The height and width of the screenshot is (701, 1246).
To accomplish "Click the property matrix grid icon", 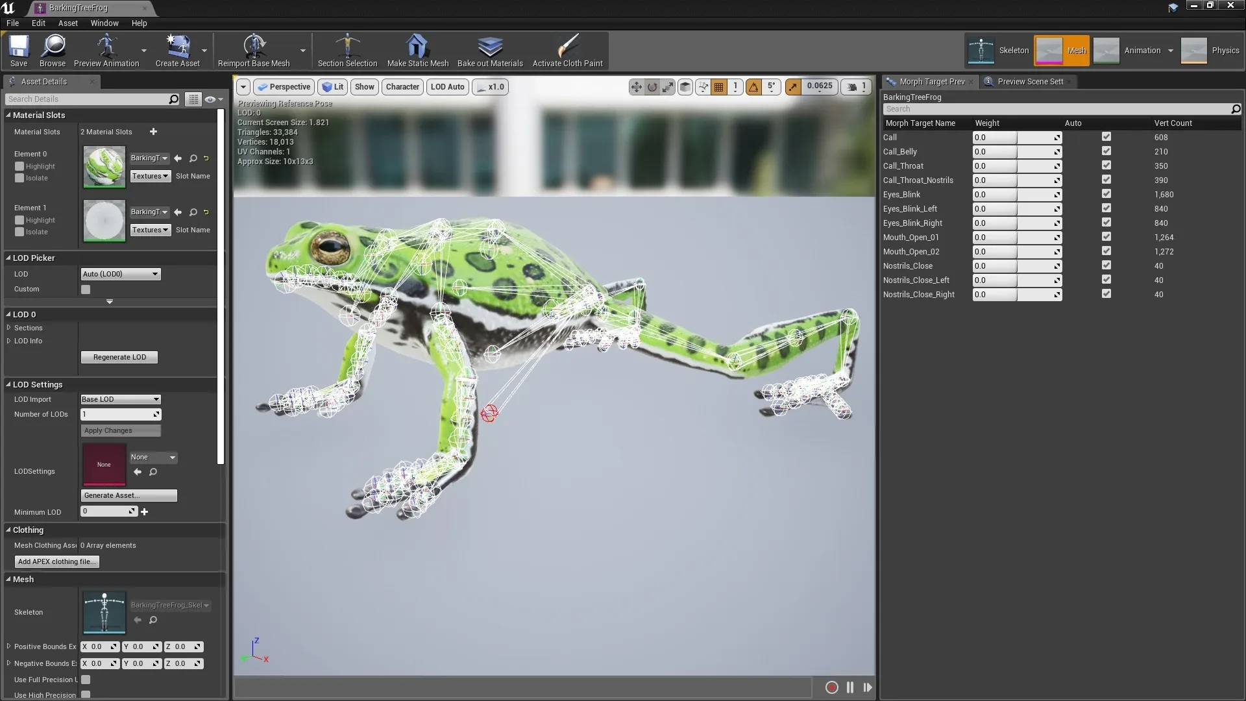I will click(193, 99).
